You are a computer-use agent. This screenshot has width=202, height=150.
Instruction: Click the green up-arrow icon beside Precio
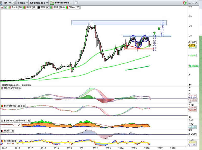[x=5, y=8]
